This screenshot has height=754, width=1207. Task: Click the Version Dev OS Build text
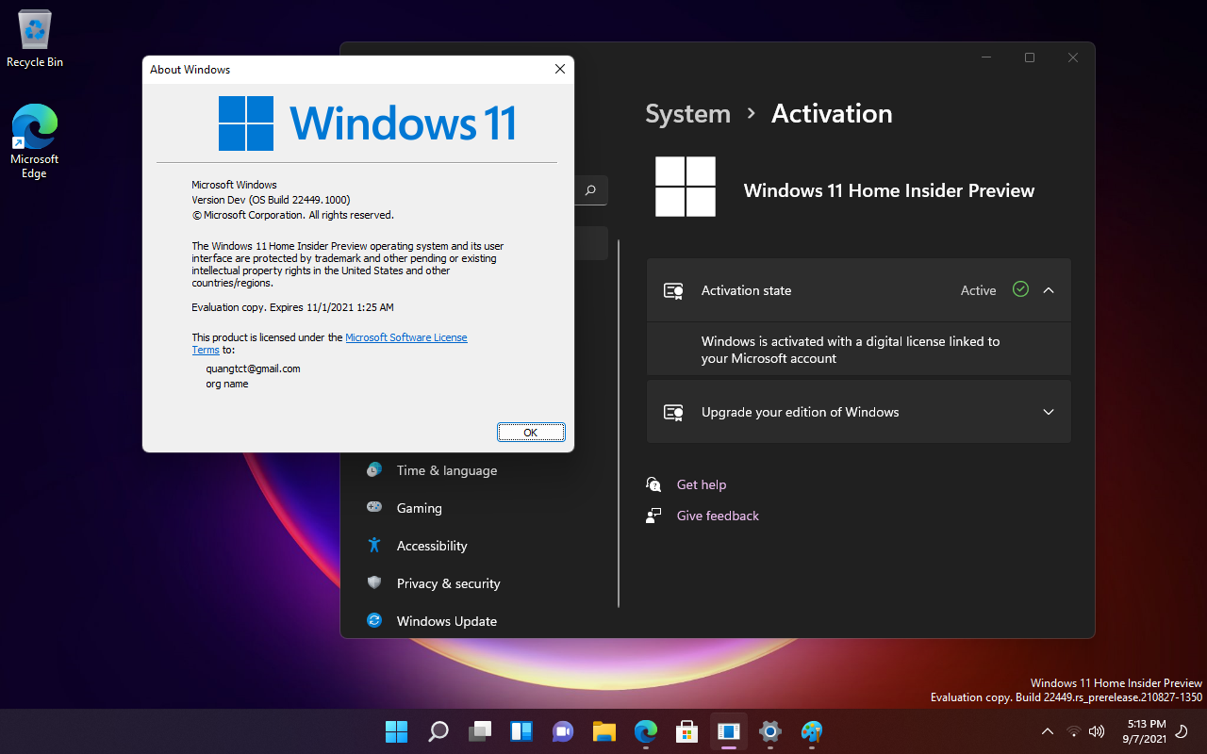pyautogui.click(x=271, y=200)
